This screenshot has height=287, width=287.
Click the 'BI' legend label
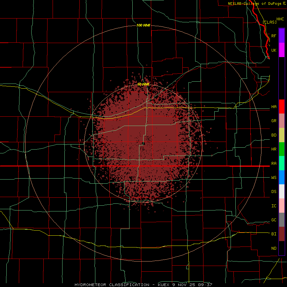coord(274,234)
